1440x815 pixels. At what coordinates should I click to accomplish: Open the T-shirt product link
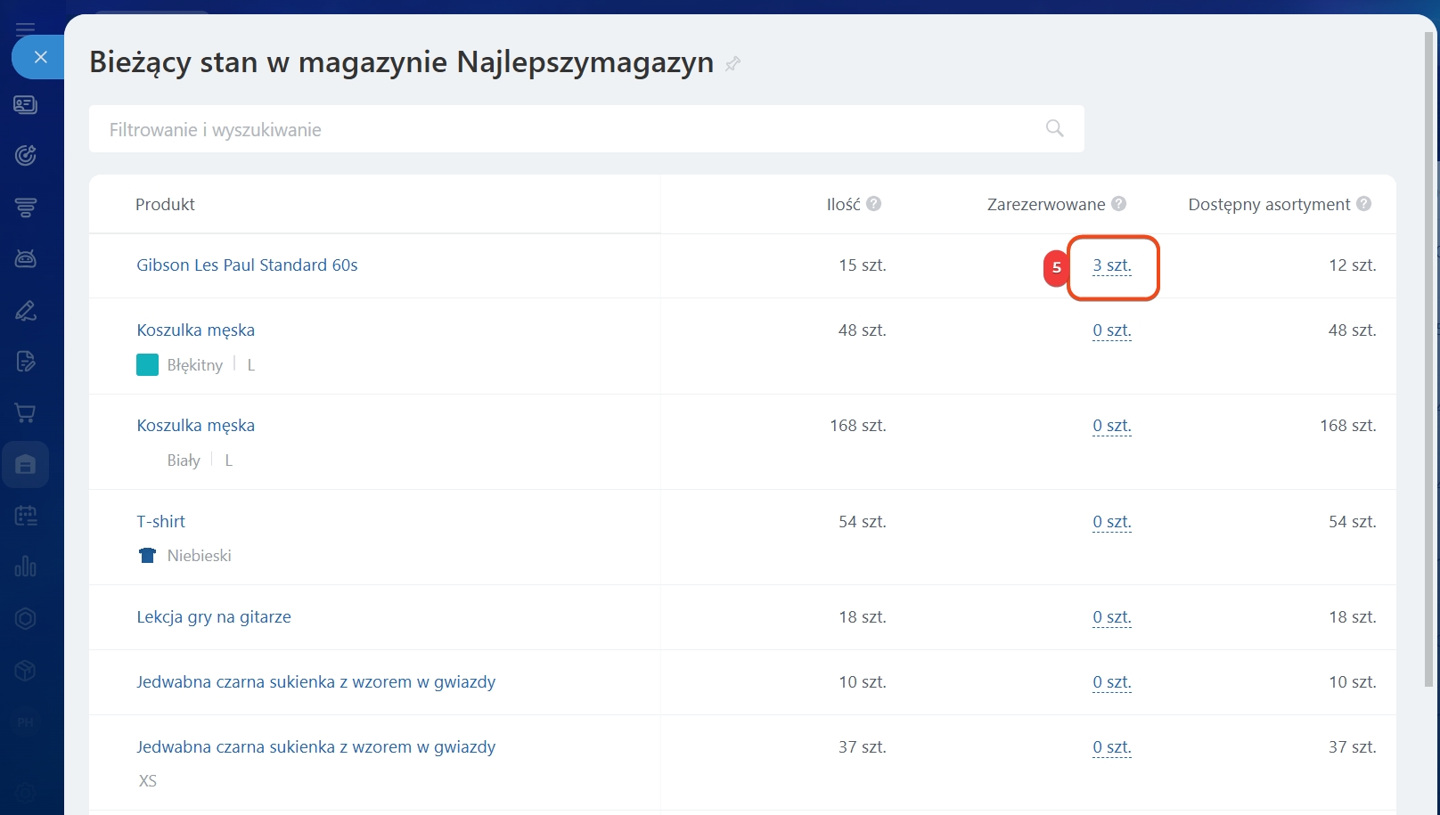160,522
